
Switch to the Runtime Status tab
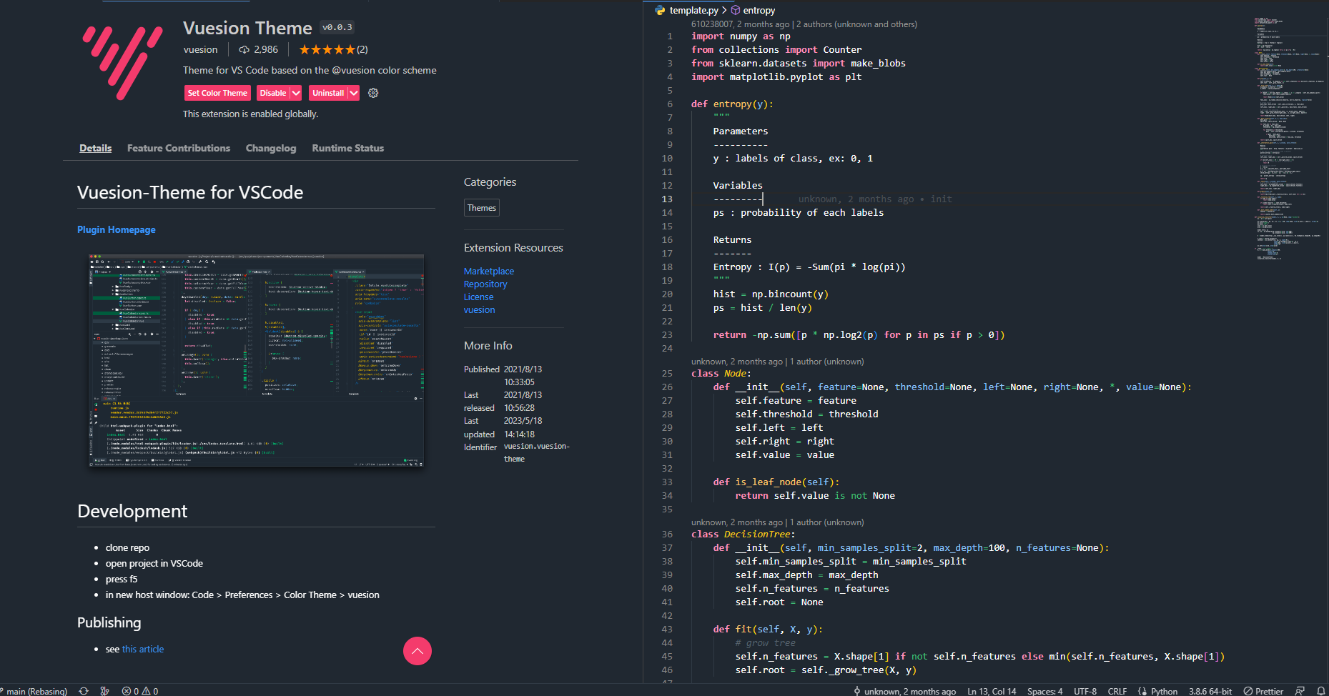tap(348, 148)
